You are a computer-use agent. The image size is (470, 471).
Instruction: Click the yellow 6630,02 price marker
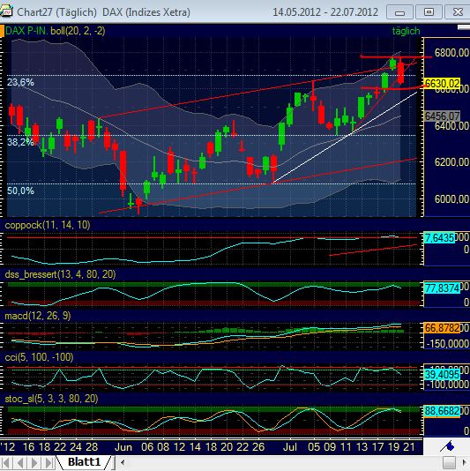pyautogui.click(x=442, y=83)
